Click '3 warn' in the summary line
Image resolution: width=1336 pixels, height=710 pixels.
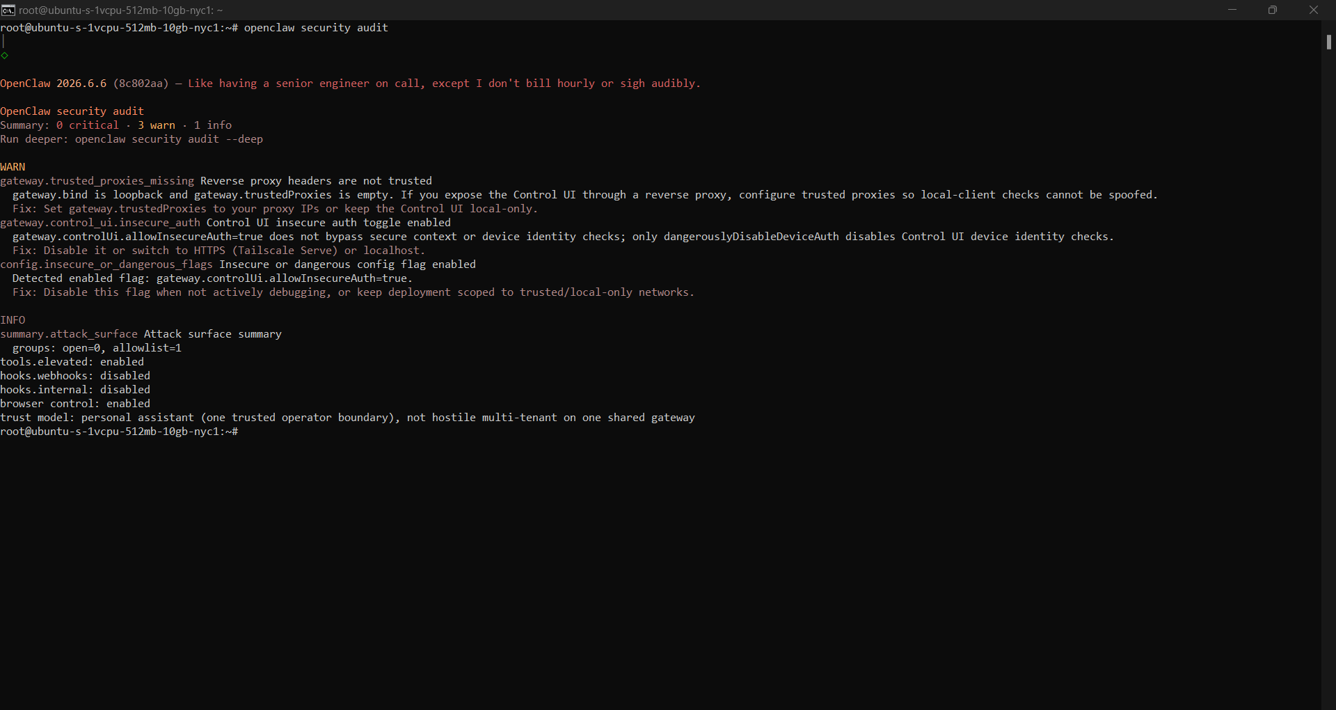pyautogui.click(x=157, y=125)
